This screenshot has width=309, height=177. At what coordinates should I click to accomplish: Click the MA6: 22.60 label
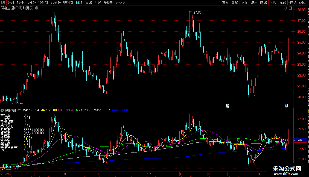pyautogui.click(x=120, y=110)
